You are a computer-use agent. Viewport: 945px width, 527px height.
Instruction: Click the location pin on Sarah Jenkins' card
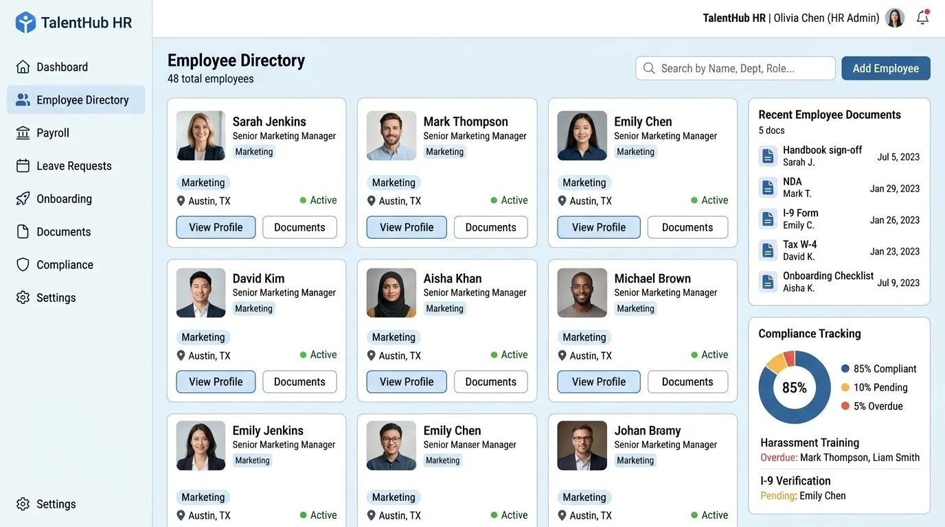(x=181, y=201)
